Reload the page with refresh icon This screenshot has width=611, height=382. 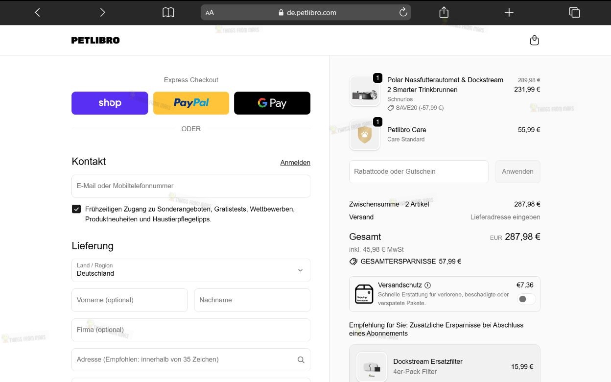click(x=403, y=13)
